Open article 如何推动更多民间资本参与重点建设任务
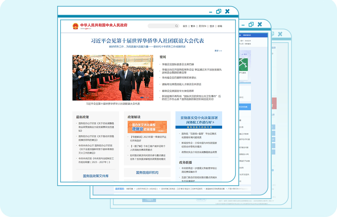This screenshot has height=217, width=337. pyautogui.click(x=148, y=157)
